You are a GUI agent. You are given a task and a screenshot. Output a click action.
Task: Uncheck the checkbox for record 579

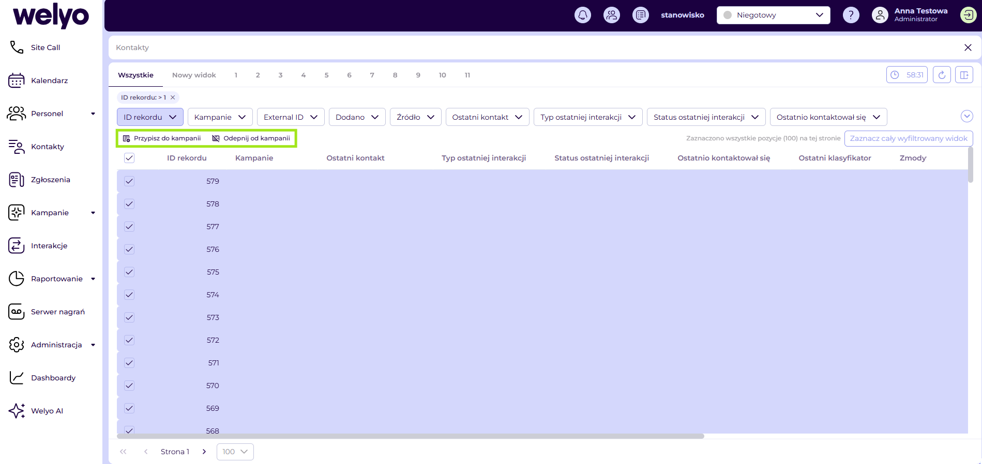(x=129, y=181)
